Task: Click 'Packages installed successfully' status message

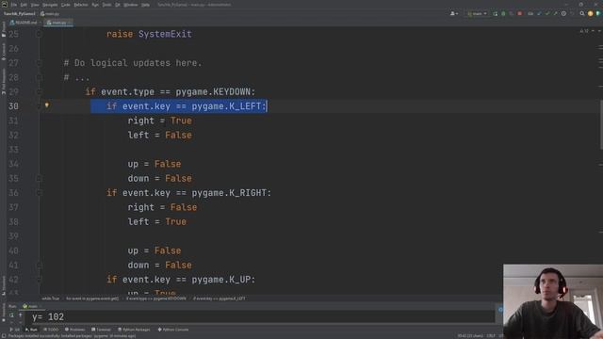Action: click(72, 336)
